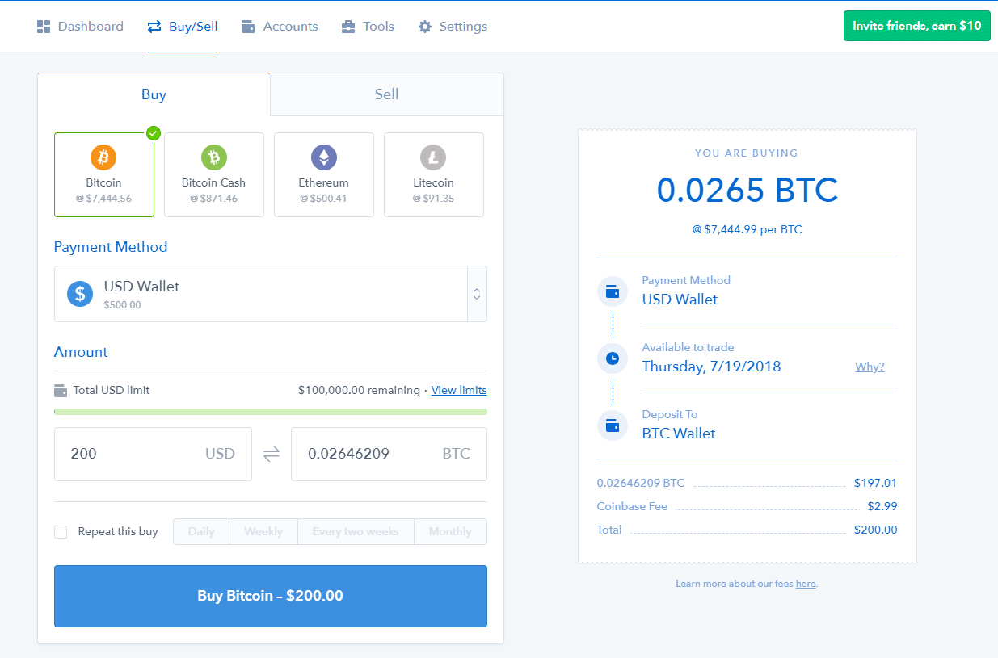Choose the Every two weeks repeat option
This screenshot has height=658, width=998.
[x=356, y=531]
